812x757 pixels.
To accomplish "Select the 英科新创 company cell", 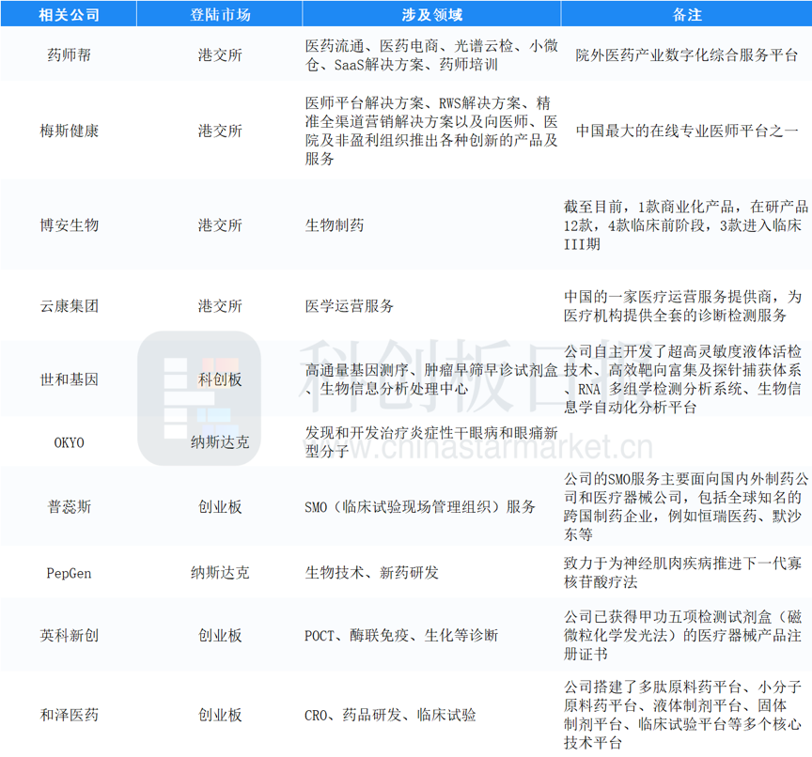I will (70, 635).
